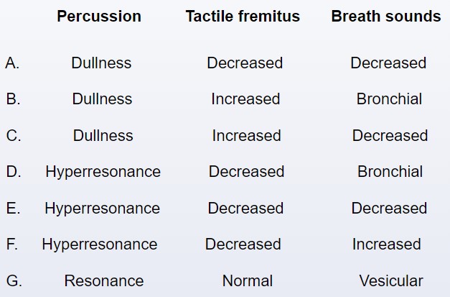
Task: Click Decreased breath sounds in row C
Action: click(x=390, y=135)
